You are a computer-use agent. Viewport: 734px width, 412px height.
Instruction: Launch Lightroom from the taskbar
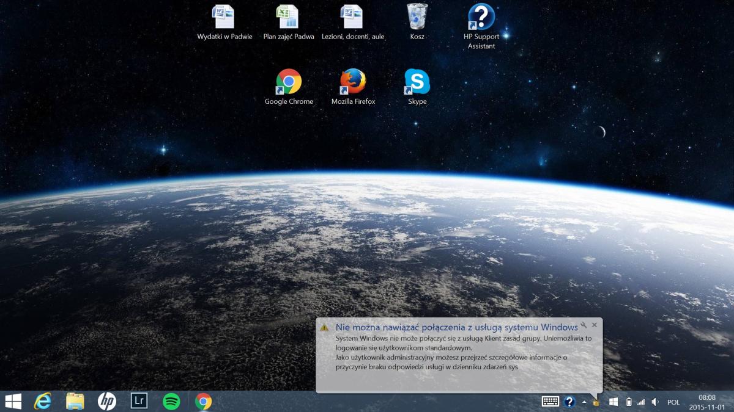coord(139,401)
